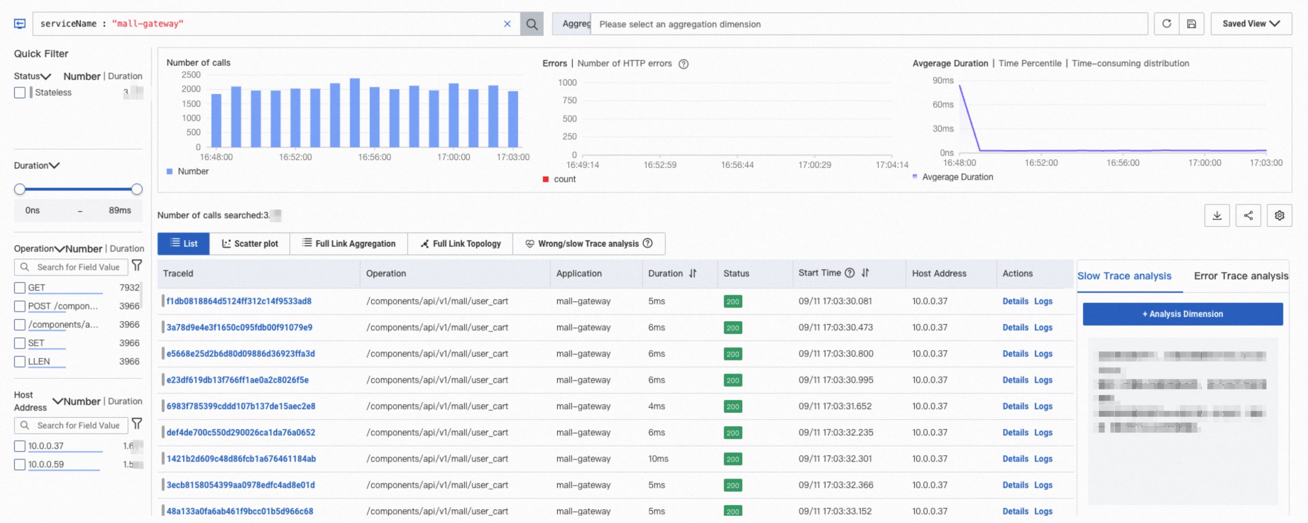Screen dimensions: 1308x523
Task: Click the Operation search magnifier icon
Action: (x=25, y=267)
